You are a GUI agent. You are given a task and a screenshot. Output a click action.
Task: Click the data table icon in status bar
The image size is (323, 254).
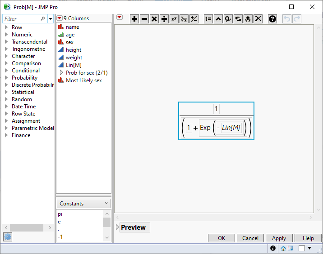coord(291,248)
